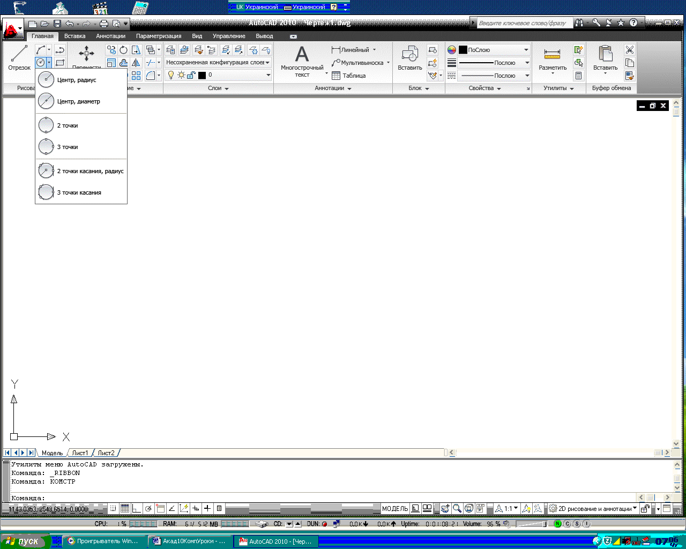
Task: Toggle МОДЕЛЬ model space button
Action: (x=395, y=508)
